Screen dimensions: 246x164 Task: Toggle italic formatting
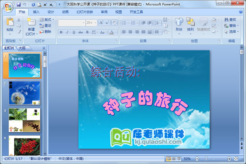(x=67, y=32)
